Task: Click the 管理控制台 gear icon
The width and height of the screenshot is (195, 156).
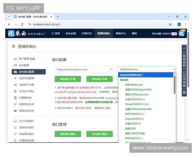Action: (x=13, y=46)
